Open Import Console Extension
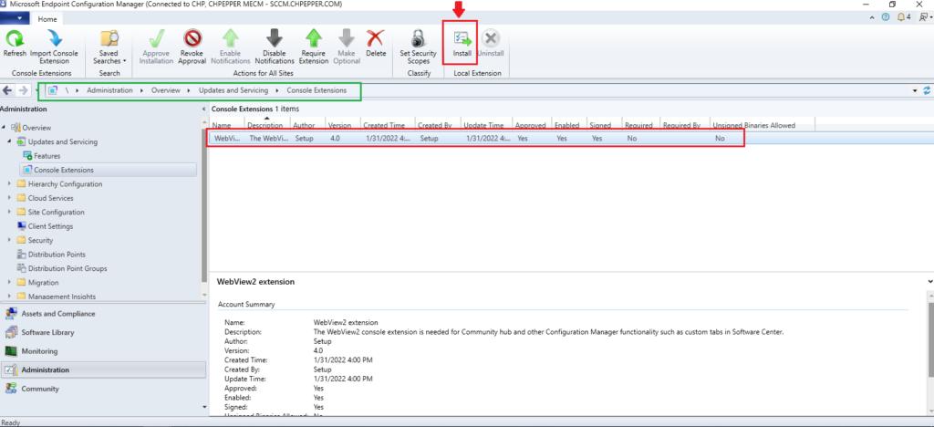This screenshot has height=427, width=934. coord(54,47)
